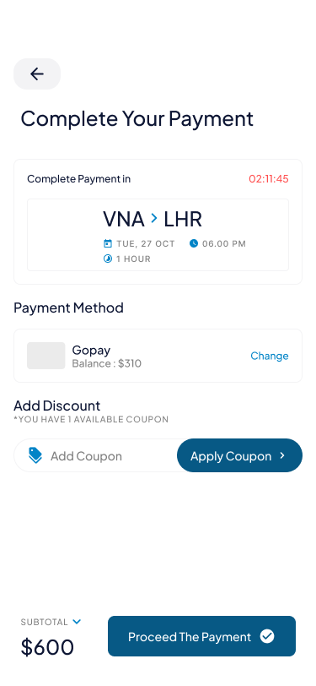Click the calendar icon beside TUE, 27 OCT
Screen dimensions: 316x686
(107, 243)
